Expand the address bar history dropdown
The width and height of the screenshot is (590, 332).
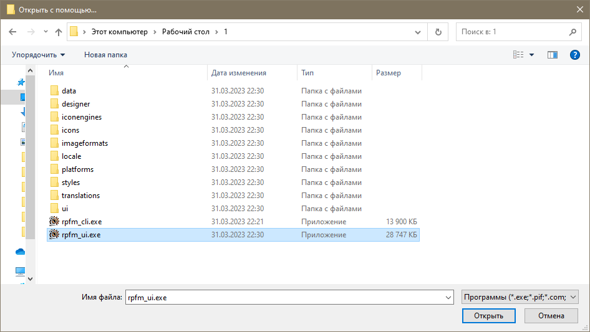pos(418,32)
